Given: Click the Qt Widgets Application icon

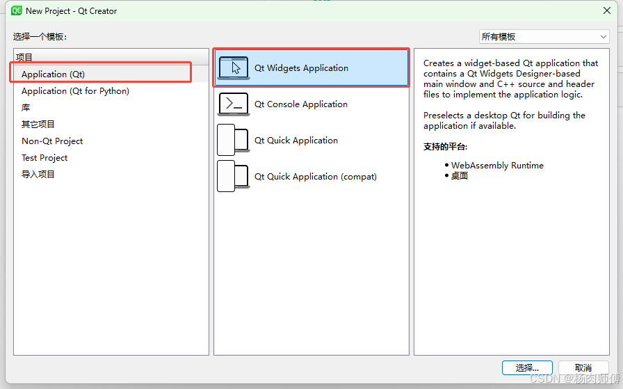Looking at the screenshot, I should coord(234,68).
